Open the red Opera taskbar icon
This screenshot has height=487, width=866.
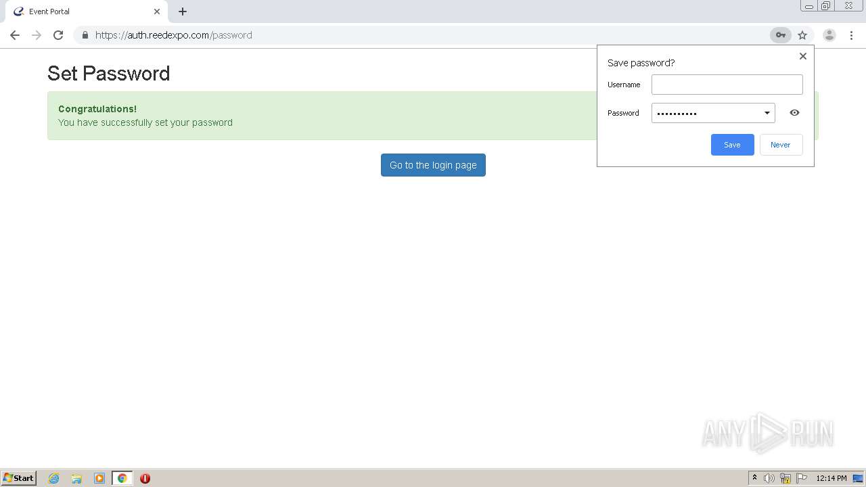pyautogui.click(x=145, y=478)
